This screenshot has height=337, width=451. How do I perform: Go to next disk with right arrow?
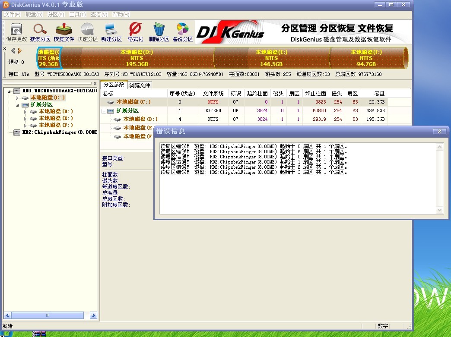pyautogui.click(x=19, y=51)
